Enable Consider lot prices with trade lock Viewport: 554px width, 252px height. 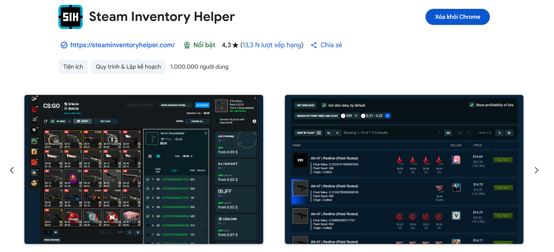pos(217,121)
